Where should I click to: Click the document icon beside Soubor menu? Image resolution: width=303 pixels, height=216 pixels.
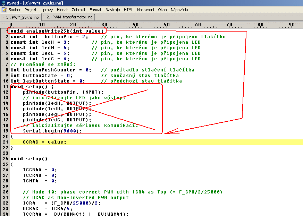[4, 10]
